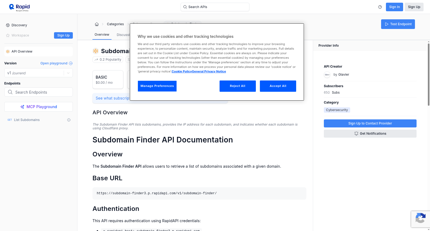Click Test Endpoint button

click(398, 24)
